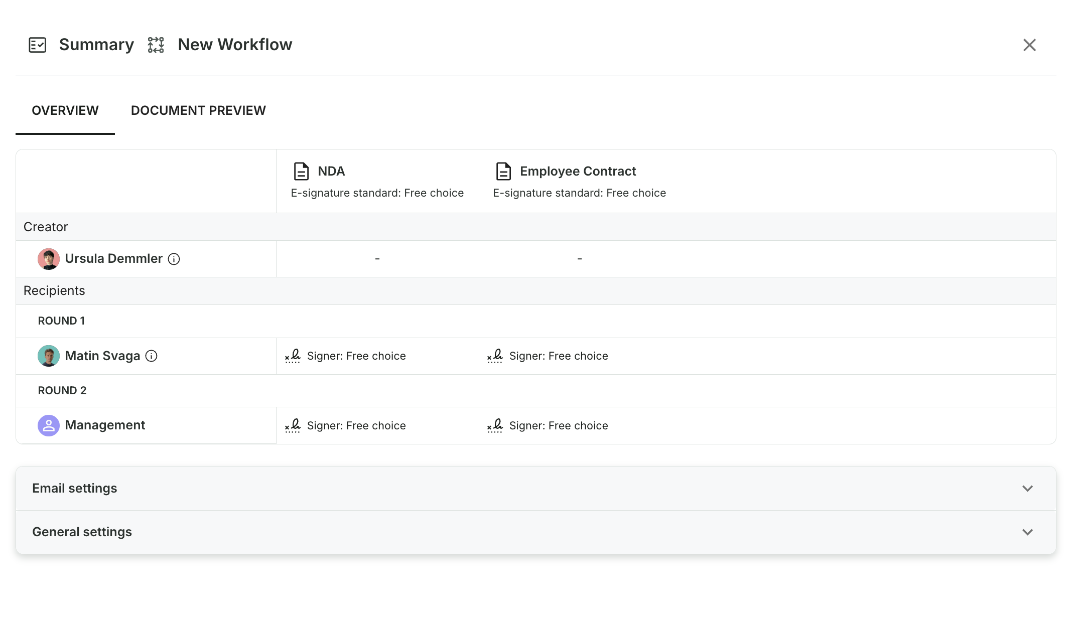
Task: Click Management's Employee Contract signer signature icon
Action: [495, 425]
